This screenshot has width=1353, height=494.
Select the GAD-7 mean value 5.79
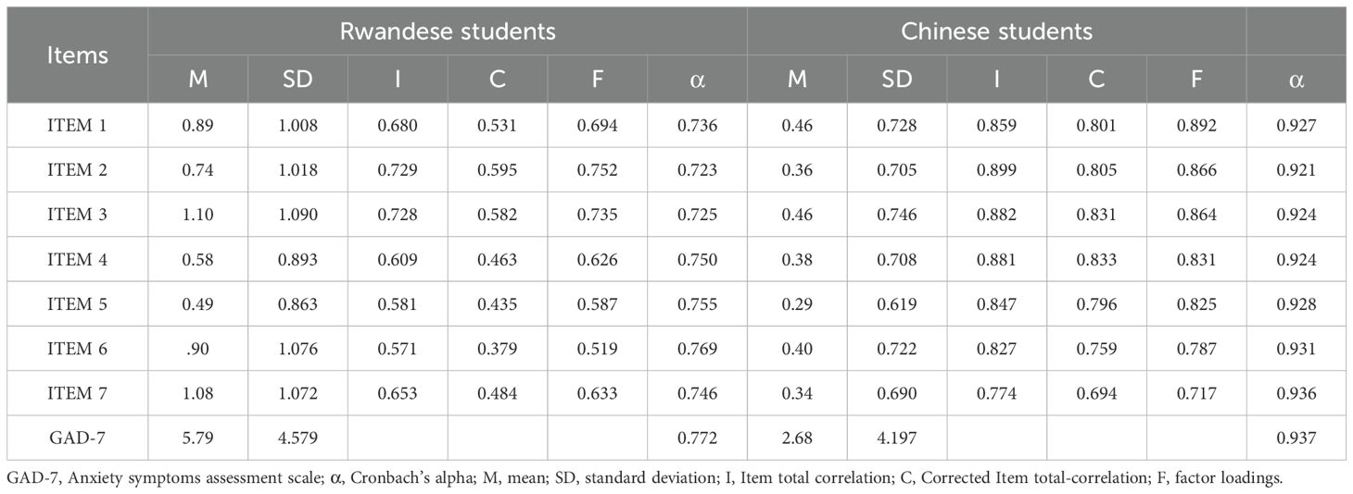tap(198, 438)
